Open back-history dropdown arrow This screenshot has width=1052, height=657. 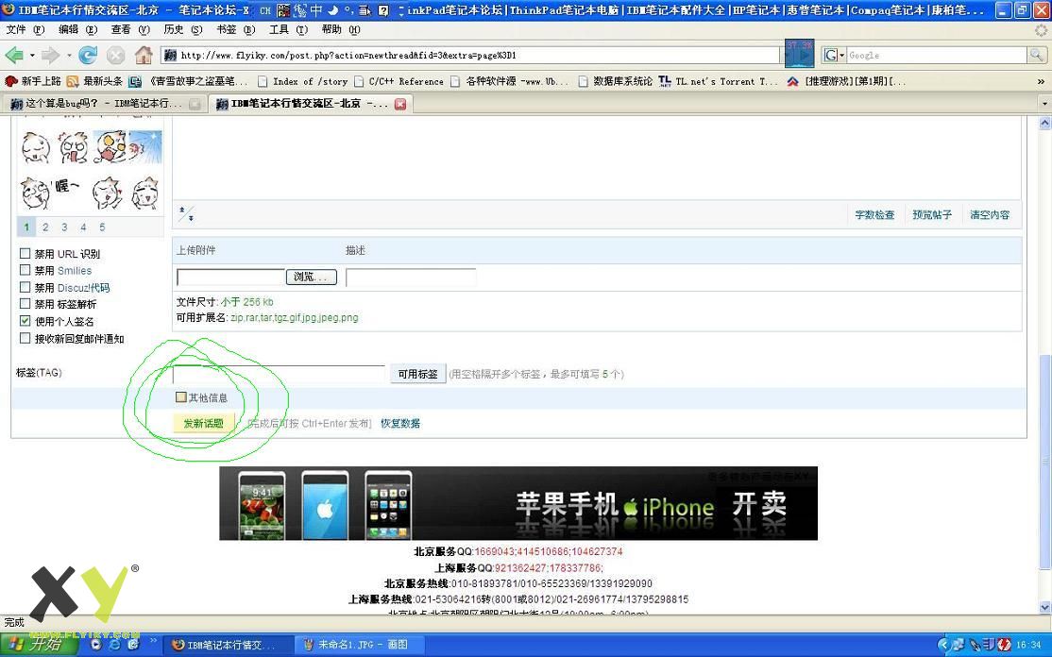(x=31, y=55)
